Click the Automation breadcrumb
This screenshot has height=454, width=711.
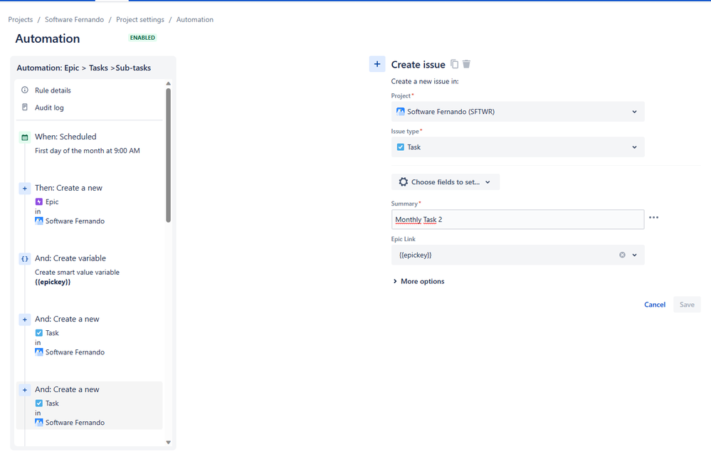pyautogui.click(x=195, y=19)
